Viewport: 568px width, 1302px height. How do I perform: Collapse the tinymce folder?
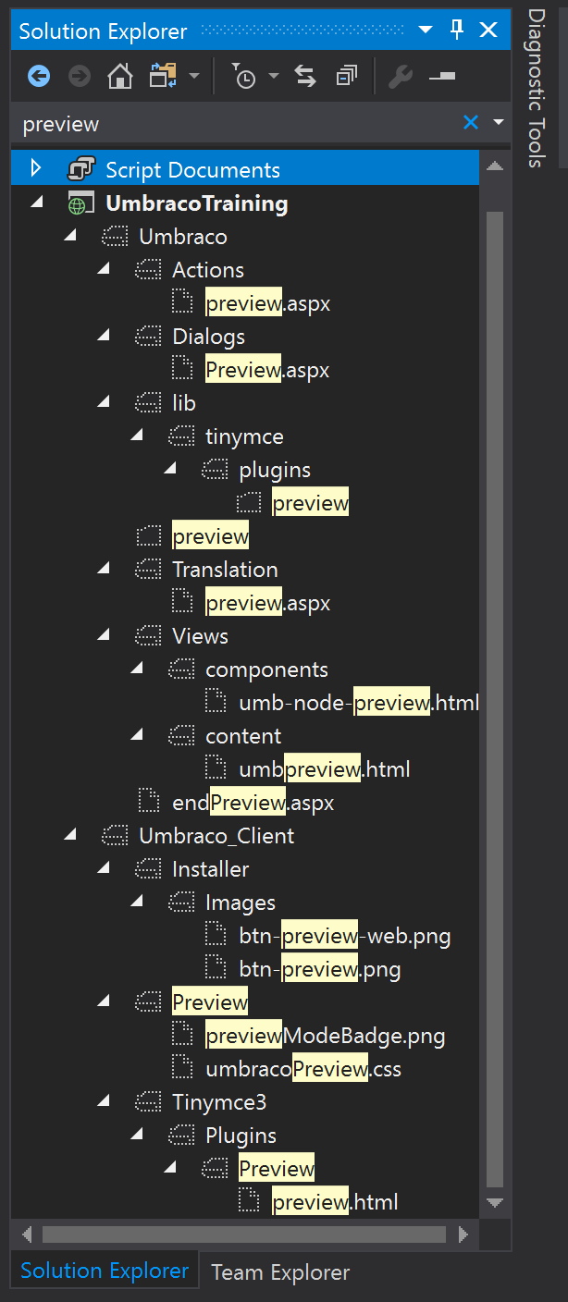tap(137, 436)
